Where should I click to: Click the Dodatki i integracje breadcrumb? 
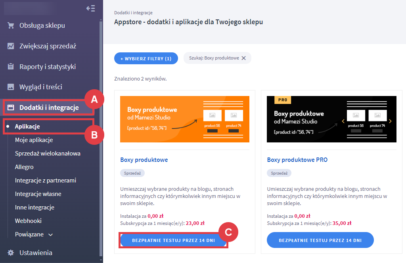pos(134,13)
